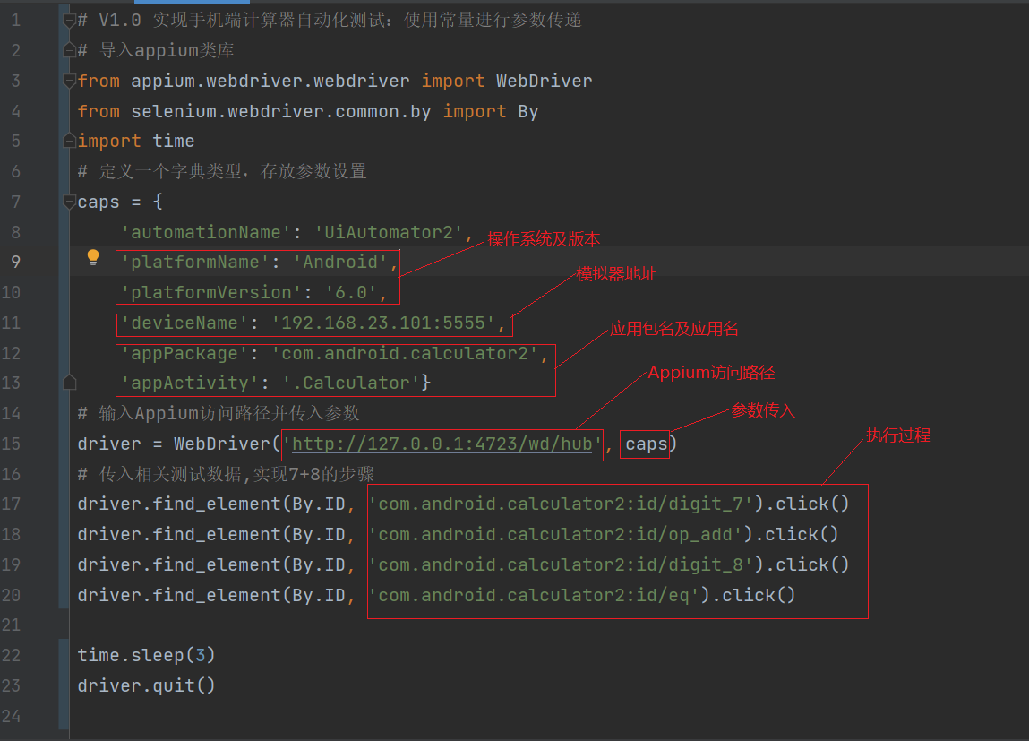Click the V1.0 comment on line 1
The image size is (1029, 741).
click(330, 21)
